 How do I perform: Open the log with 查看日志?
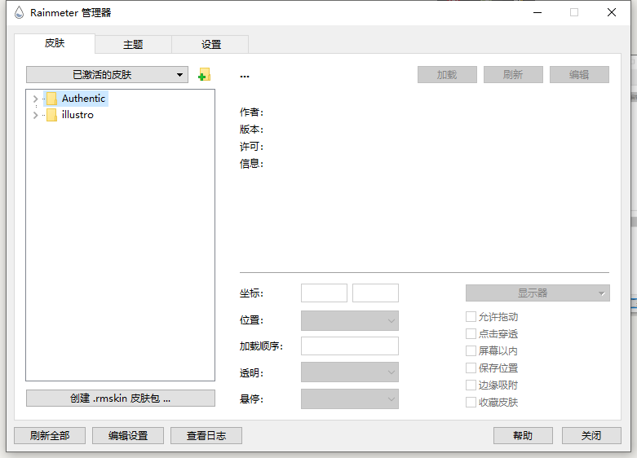(206, 436)
